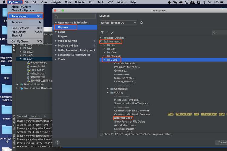Select Quit PyCharm menu entry

click(x=25, y=41)
